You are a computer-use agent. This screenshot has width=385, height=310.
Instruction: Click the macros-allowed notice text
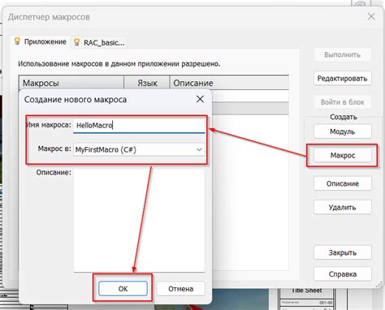tap(119, 64)
